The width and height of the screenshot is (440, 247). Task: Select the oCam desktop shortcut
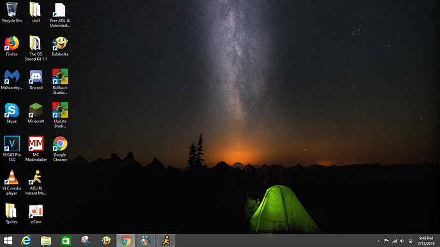pos(36,214)
